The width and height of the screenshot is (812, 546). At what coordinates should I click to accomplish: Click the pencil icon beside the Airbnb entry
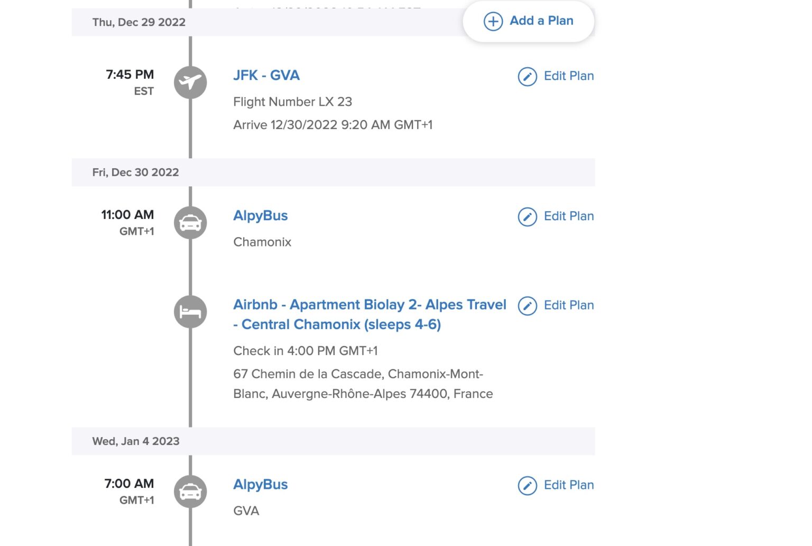point(527,306)
